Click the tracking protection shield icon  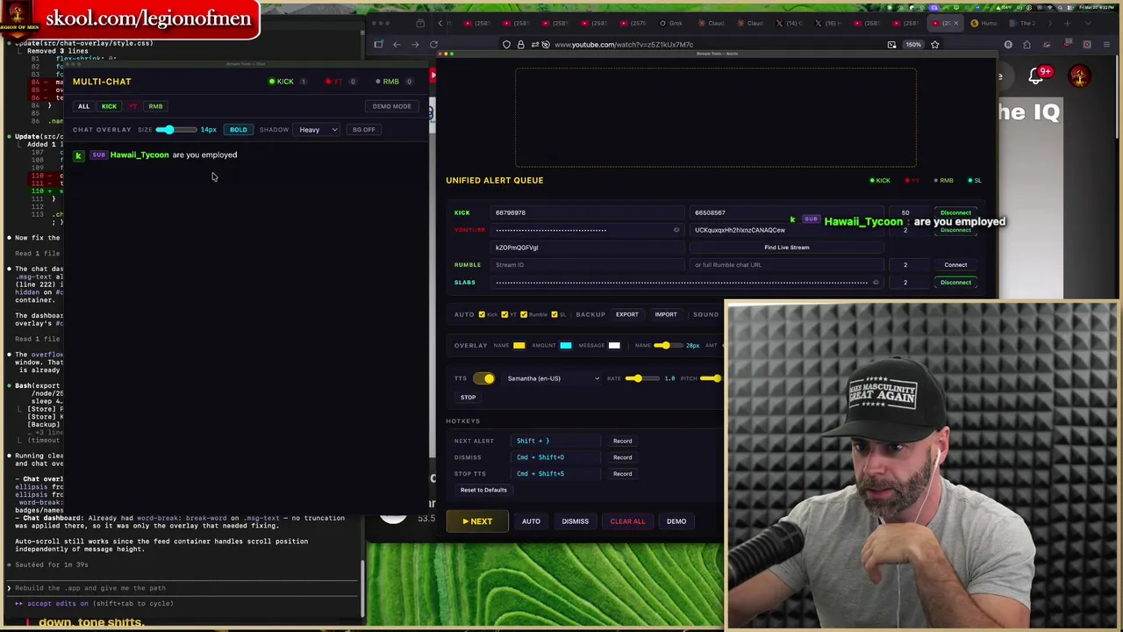pos(506,45)
